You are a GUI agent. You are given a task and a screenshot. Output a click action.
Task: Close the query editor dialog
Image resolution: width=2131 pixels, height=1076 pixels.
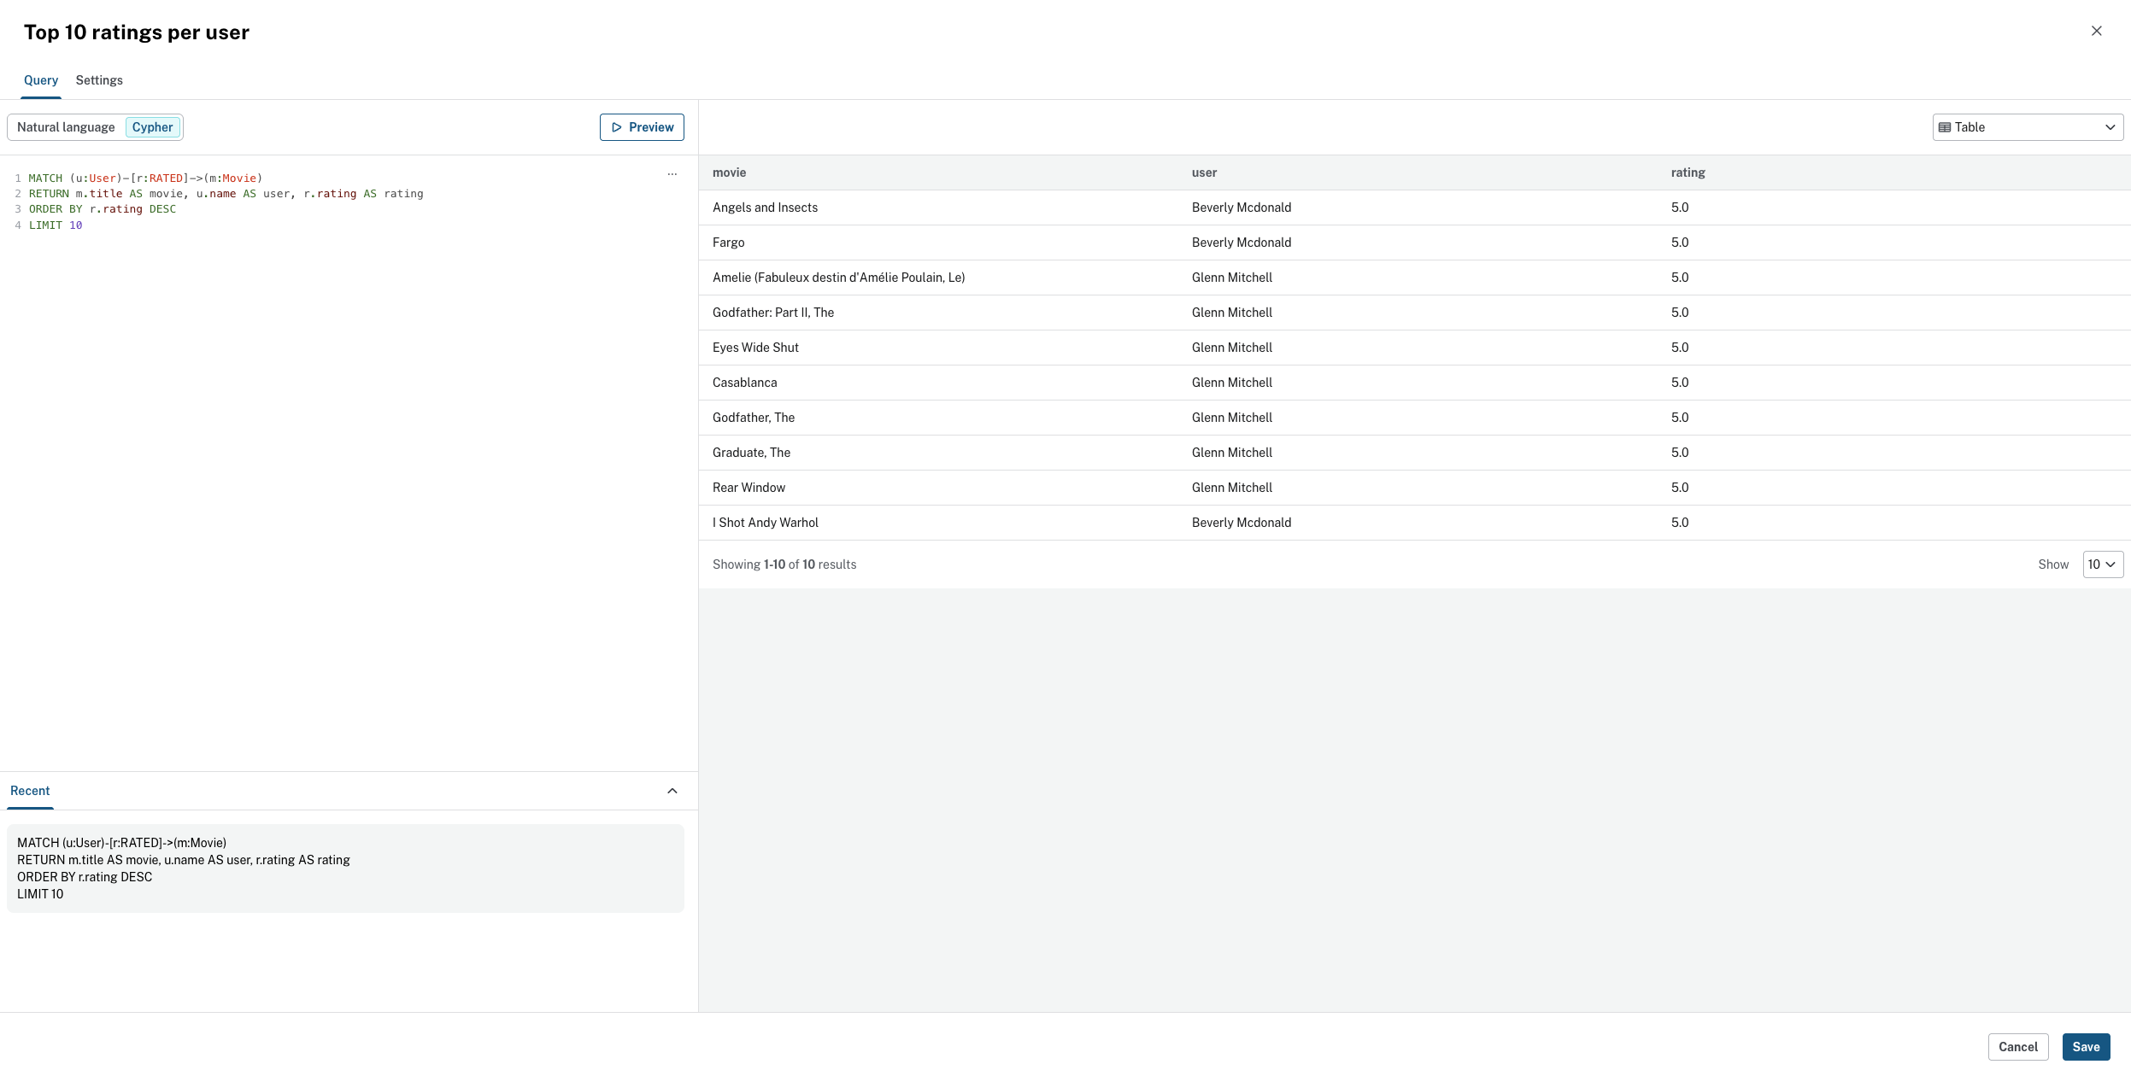pos(2096,31)
